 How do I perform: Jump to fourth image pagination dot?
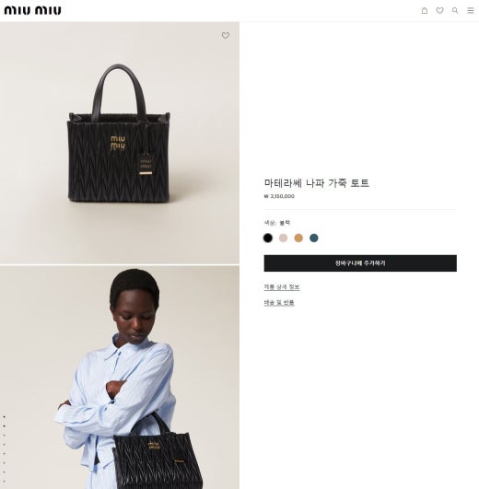tap(5, 445)
